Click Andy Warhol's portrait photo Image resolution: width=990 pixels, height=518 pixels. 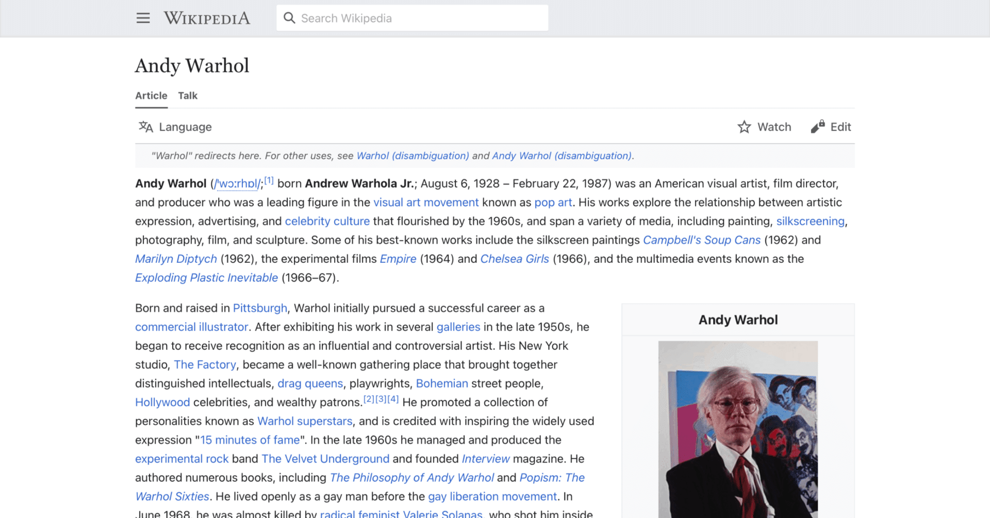[x=737, y=429]
